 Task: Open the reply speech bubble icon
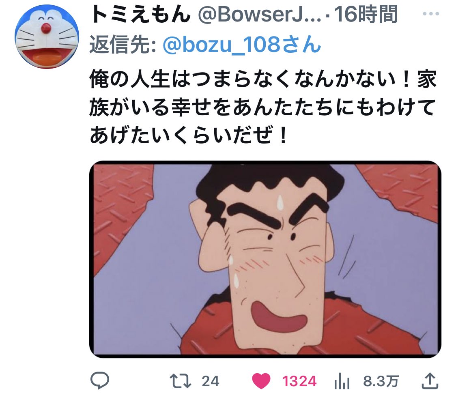(100, 381)
